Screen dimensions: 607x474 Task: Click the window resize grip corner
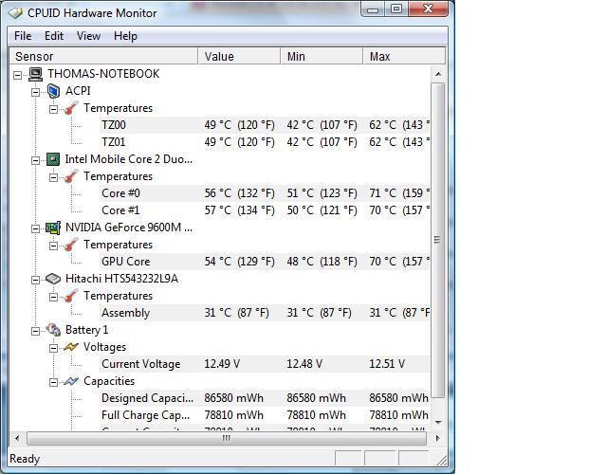click(x=441, y=460)
